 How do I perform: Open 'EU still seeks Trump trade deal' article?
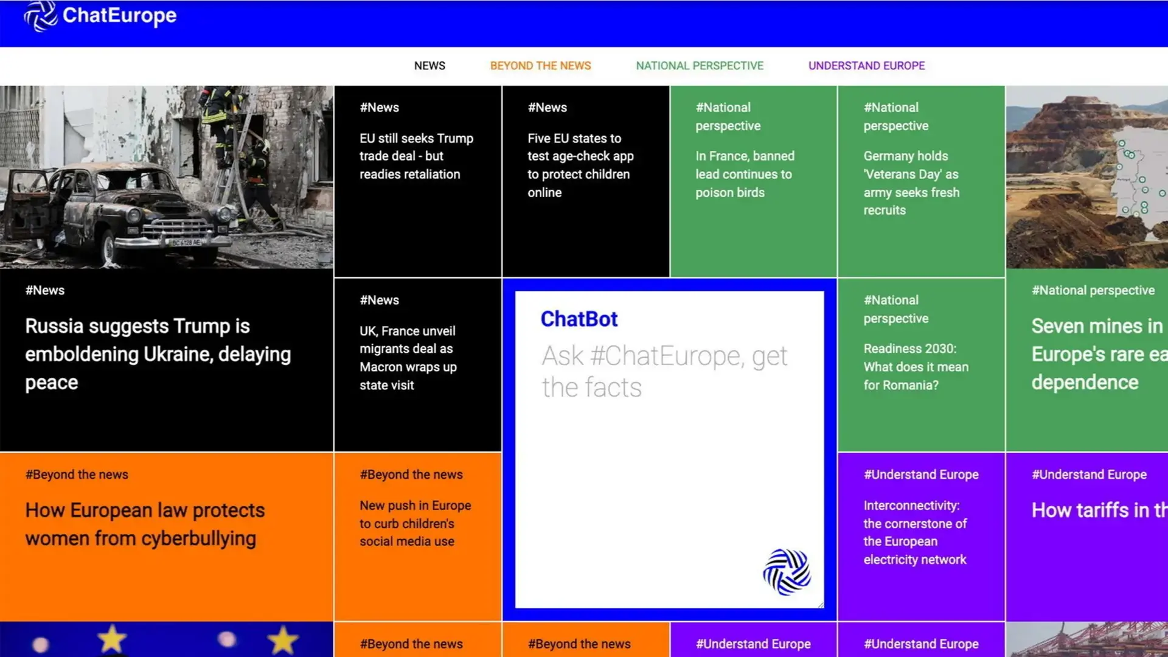click(416, 156)
